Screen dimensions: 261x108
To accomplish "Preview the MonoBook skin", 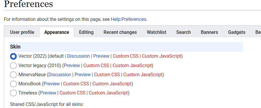I will [51, 84].
